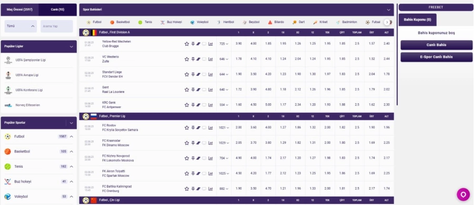Open the Tümü filter dropdown
The height and width of the screenshot is (205, 474).
click(x=21, y=26)
